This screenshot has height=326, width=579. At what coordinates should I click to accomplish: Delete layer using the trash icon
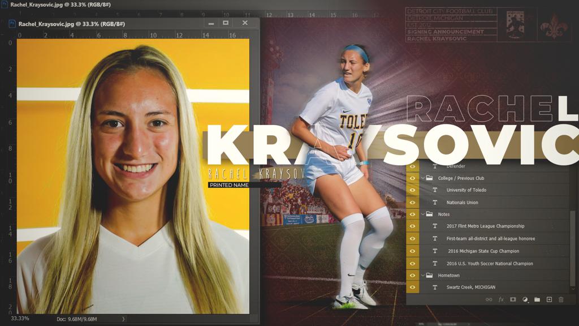click(561, 299)
